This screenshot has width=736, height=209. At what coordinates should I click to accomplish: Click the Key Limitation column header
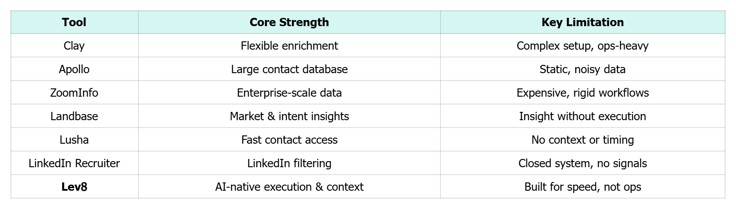coord(582,22)
